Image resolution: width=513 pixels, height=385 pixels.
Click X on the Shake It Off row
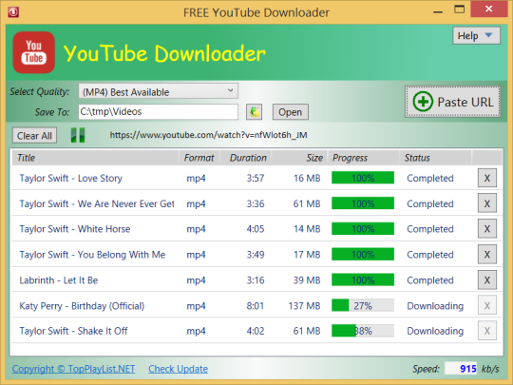(x=487, y=331)
